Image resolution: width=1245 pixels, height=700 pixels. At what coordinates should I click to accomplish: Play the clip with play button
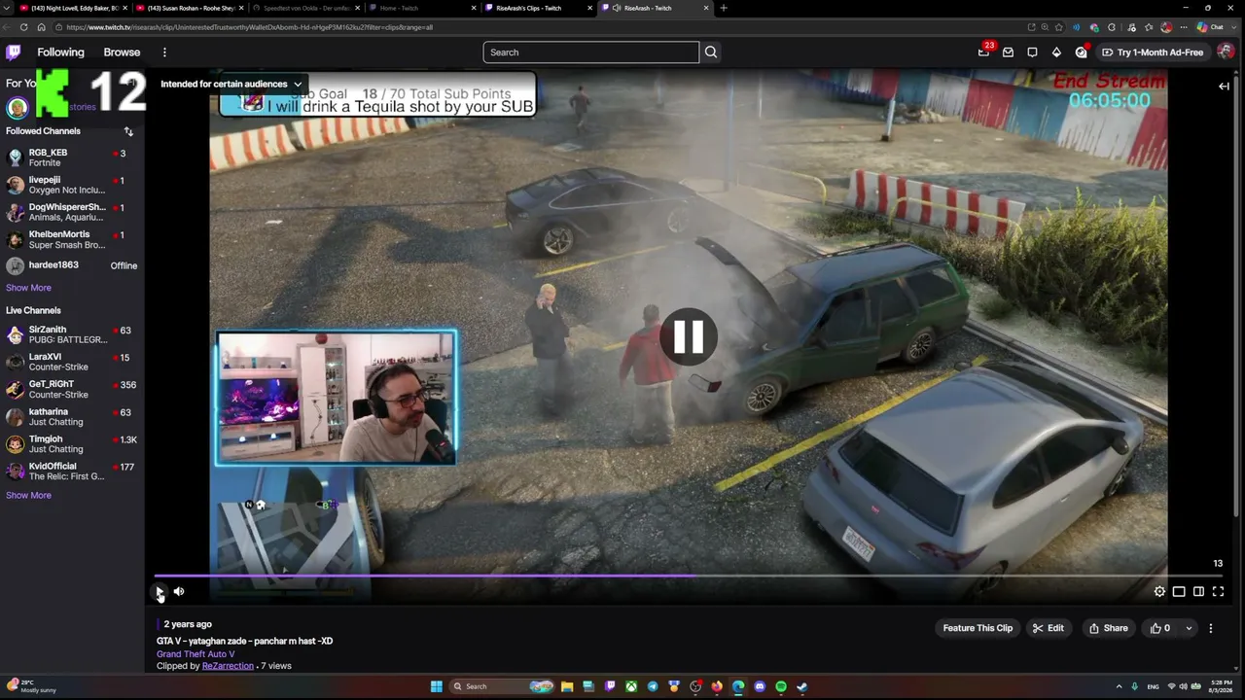click(x=160, y=591)
